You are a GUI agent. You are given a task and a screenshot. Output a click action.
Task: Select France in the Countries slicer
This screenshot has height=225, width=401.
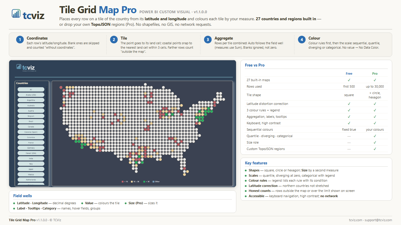[31, 142]
